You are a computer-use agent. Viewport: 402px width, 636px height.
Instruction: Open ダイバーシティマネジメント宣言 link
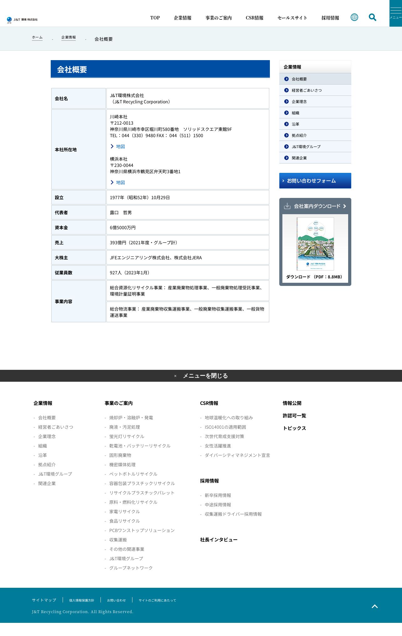coord(237,455)
